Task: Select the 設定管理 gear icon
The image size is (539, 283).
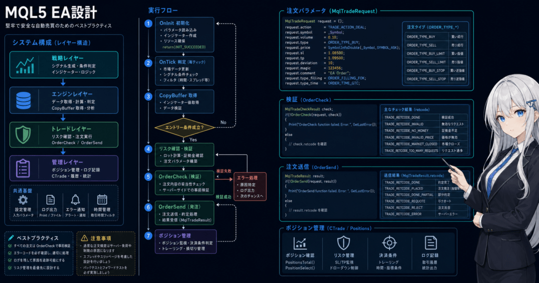Action: click(x=23, y=200)
